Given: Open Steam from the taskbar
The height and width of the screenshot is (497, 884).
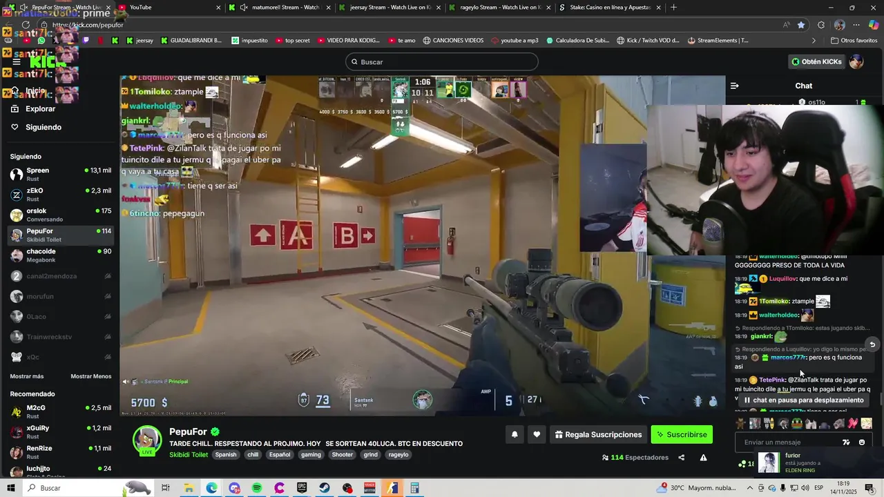Looking at the screenshot, I should [325, 488].
